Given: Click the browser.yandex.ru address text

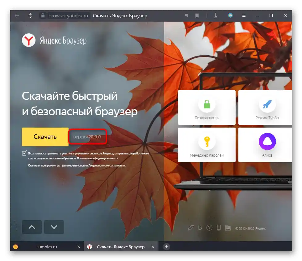Looking at the screenshot, I should [68, 16].
